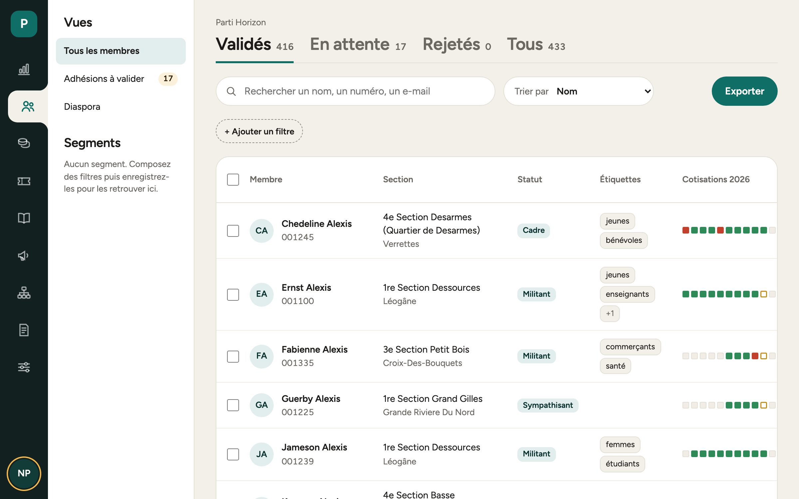799x499 pixels.
Task: Focus the Rechercher un nom search field
Action: pos(356,91)
